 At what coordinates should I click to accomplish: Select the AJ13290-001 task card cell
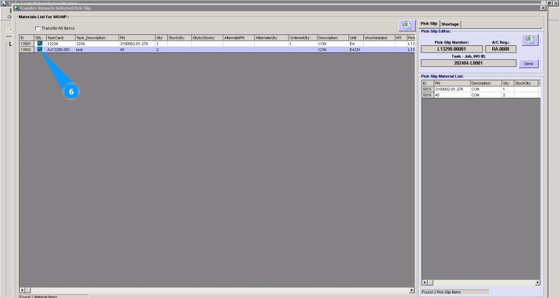click(x=61, y=50)
